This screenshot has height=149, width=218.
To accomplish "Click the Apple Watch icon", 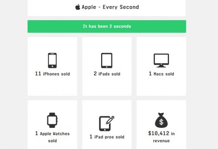I will coord(52,120).
